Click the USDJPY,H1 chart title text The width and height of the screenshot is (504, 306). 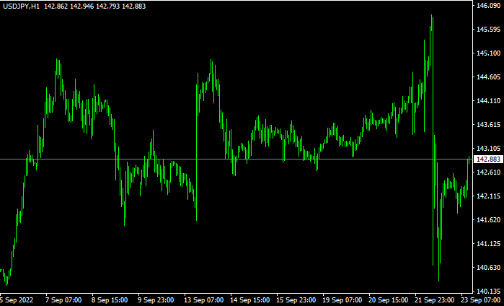coord(22,6)
